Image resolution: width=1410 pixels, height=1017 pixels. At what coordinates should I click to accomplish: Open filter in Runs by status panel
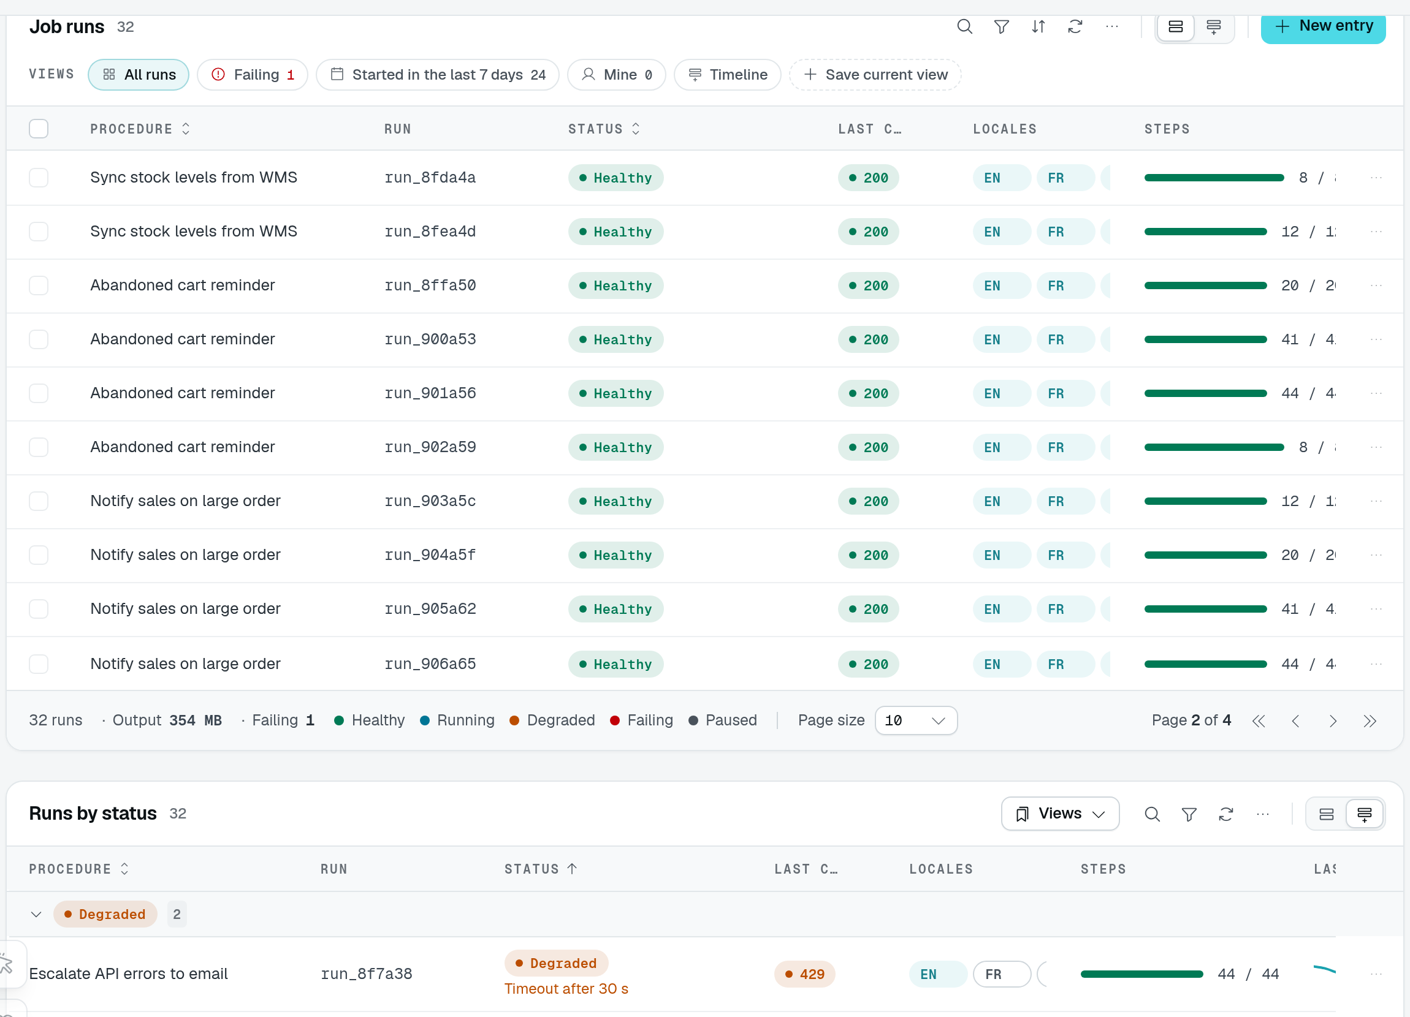tap(1189, 814)
